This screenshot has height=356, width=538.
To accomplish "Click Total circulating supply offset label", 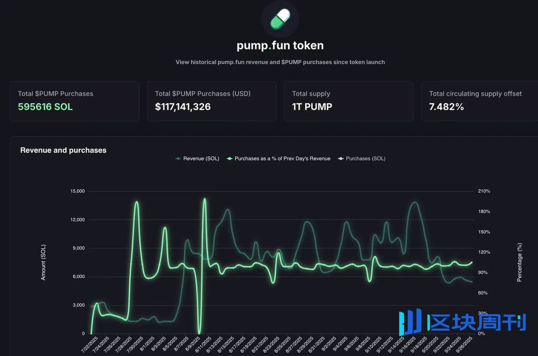I will click(x=475, y=94).
